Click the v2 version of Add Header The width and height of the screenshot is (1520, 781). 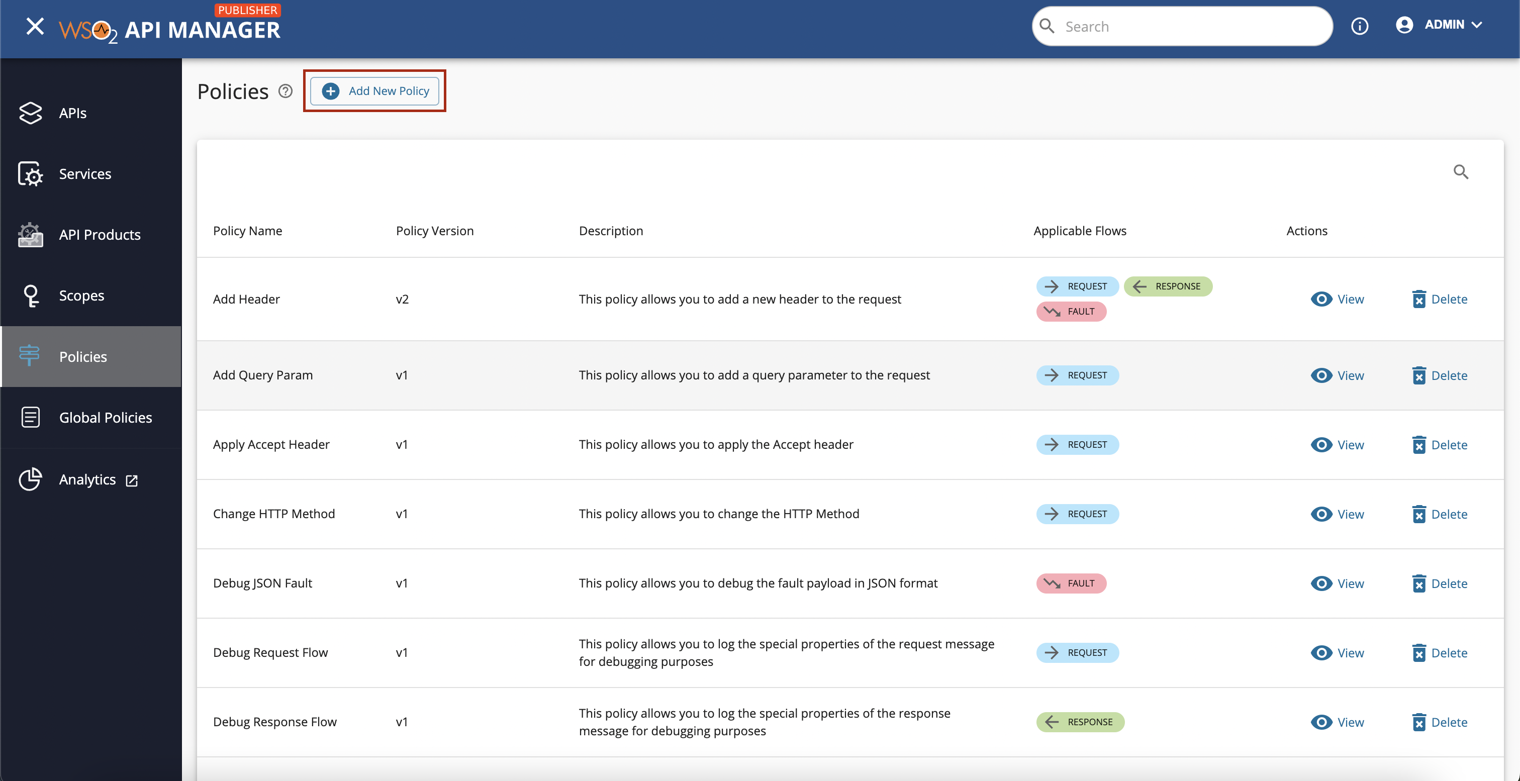[x=402, y=299]
